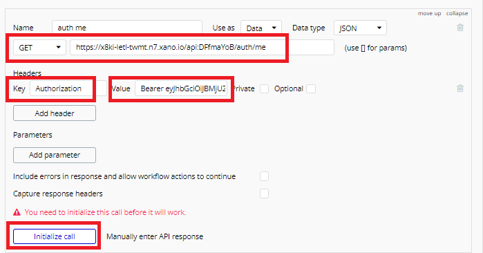Open the Use as Data dropdown

(261, 28)
